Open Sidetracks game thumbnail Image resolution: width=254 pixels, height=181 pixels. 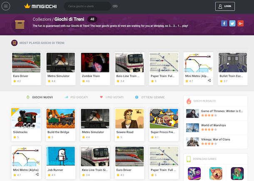pos(26,119)
